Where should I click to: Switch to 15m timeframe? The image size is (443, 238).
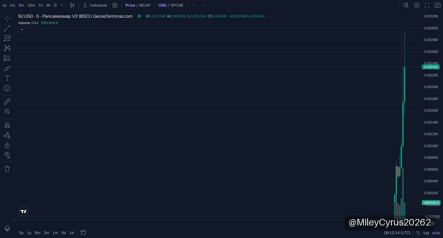(31, 5)
